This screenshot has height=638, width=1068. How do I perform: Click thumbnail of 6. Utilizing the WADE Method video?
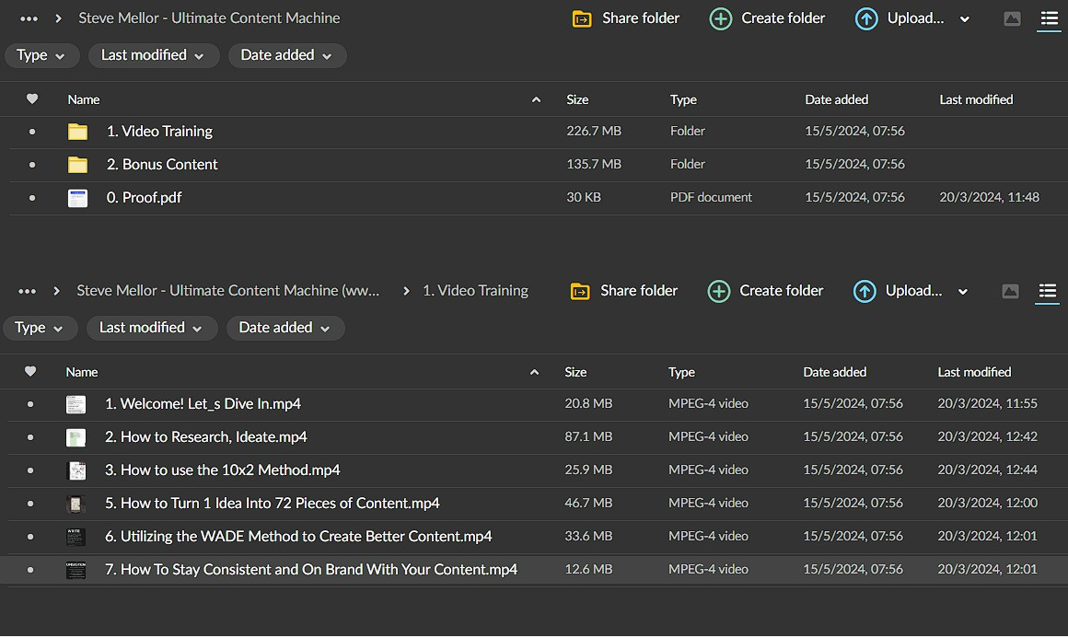pyautogui.click(x=75, y=537)
